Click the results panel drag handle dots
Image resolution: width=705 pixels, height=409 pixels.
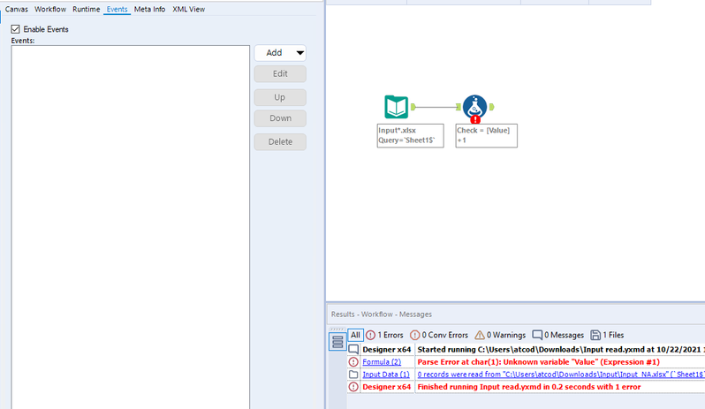[x=337, y=329]
